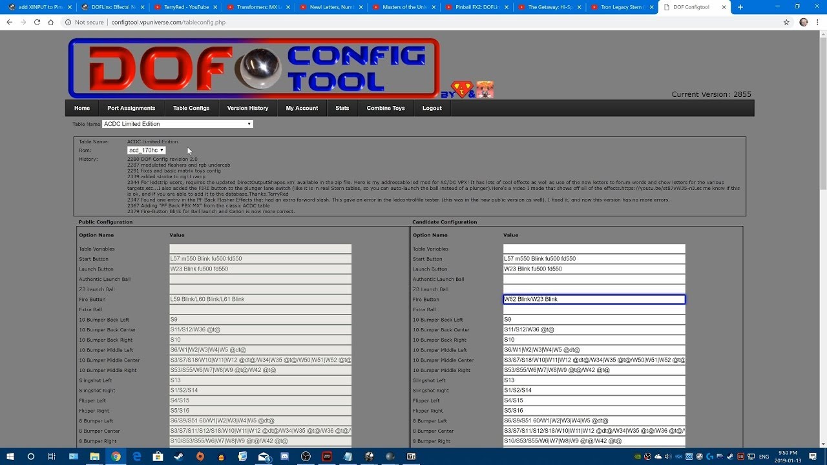Open Table Configs page
827x465 pixels.
point(191,108)
